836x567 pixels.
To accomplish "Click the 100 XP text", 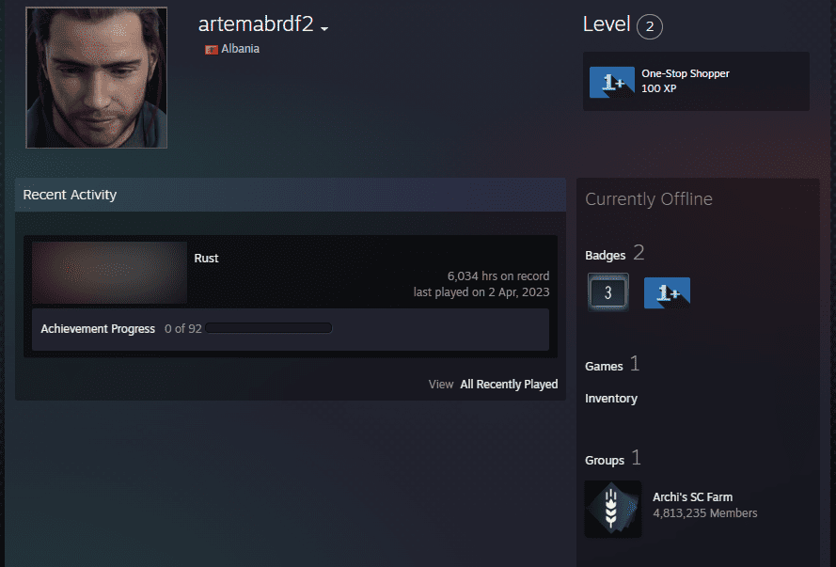I will (658, 88).
